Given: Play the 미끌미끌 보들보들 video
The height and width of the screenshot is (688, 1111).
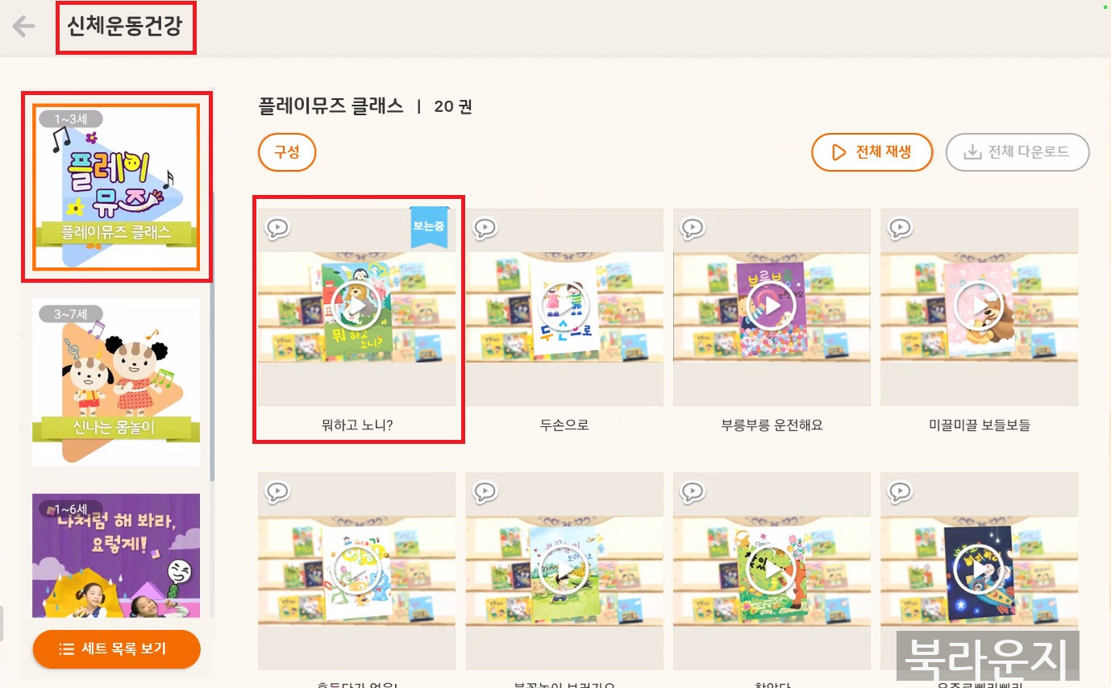Looking at the screenshot, I should (x=979, y=306).
